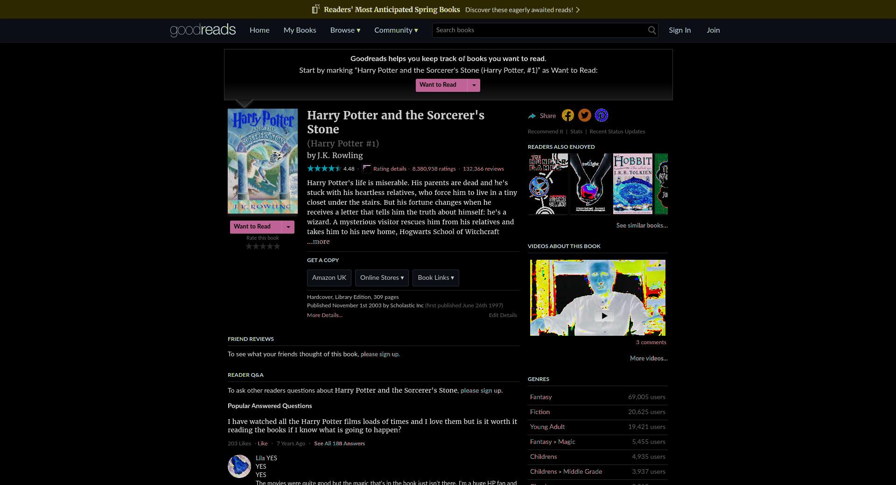
Task: Expand shelf arrow under the book cover
Action: pyautogui.click(x=288, y=227)
